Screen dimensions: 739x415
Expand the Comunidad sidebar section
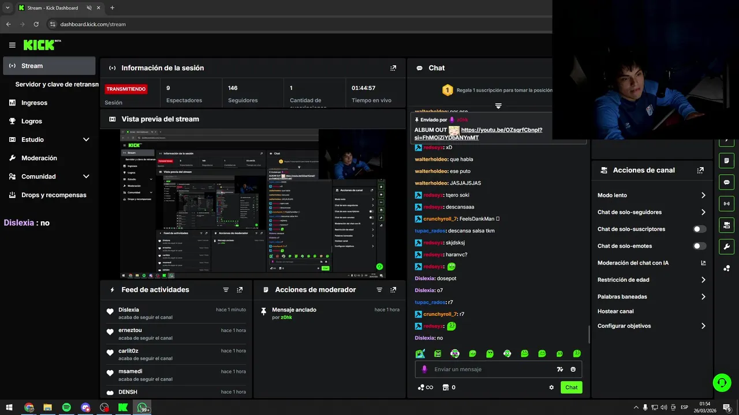[x=86, y=176]
